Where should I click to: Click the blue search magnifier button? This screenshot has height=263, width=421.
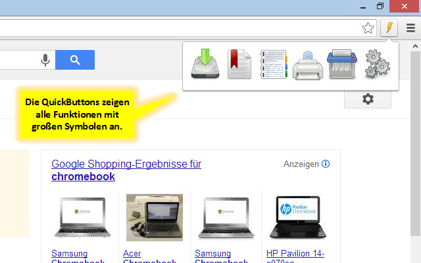pos(75,60)
